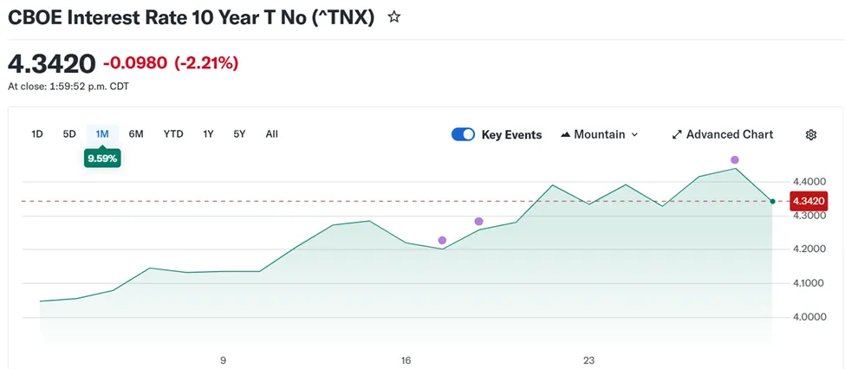Select the All time range
This screenshot has width=845, height=369.
(272, 133)
